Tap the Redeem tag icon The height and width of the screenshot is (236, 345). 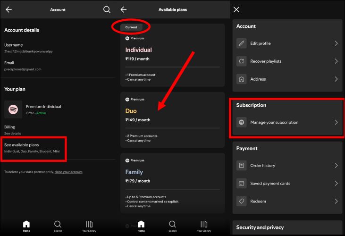tap(241, 201)
